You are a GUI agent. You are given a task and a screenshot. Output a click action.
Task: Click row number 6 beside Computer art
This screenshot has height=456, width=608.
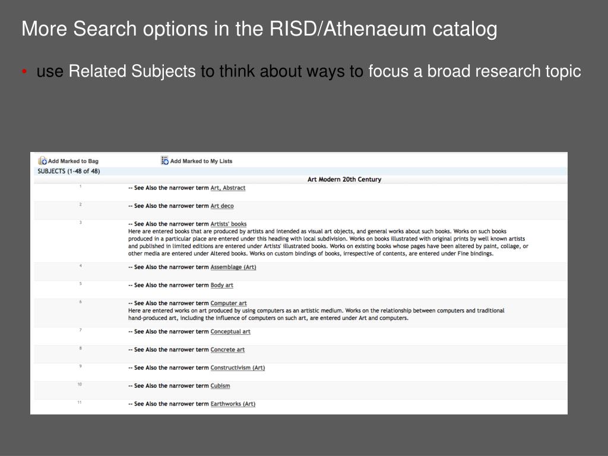tap(81, 302)
